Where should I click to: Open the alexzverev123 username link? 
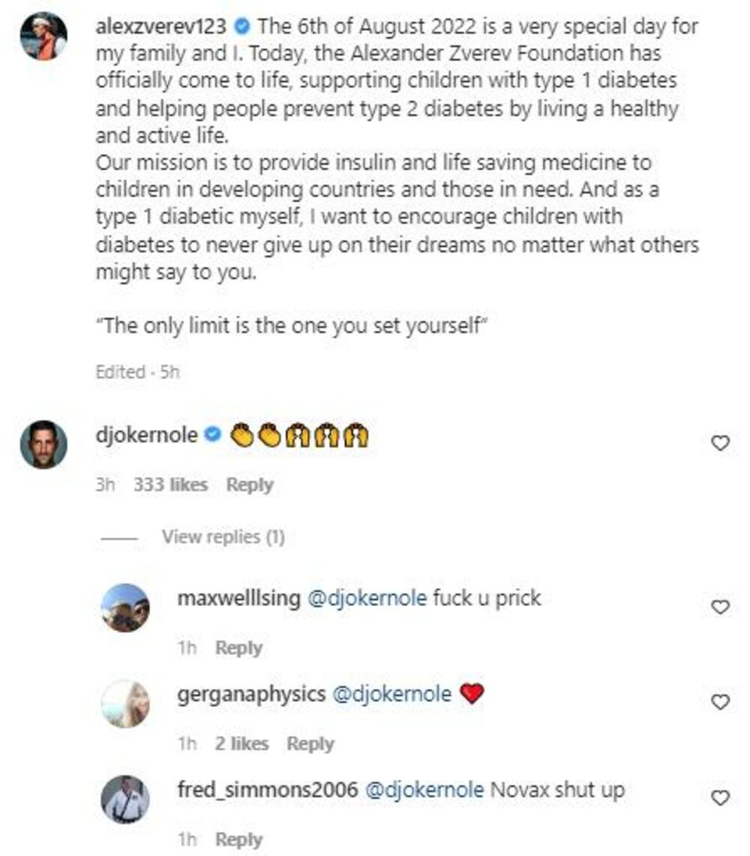[x=161, y=27]
